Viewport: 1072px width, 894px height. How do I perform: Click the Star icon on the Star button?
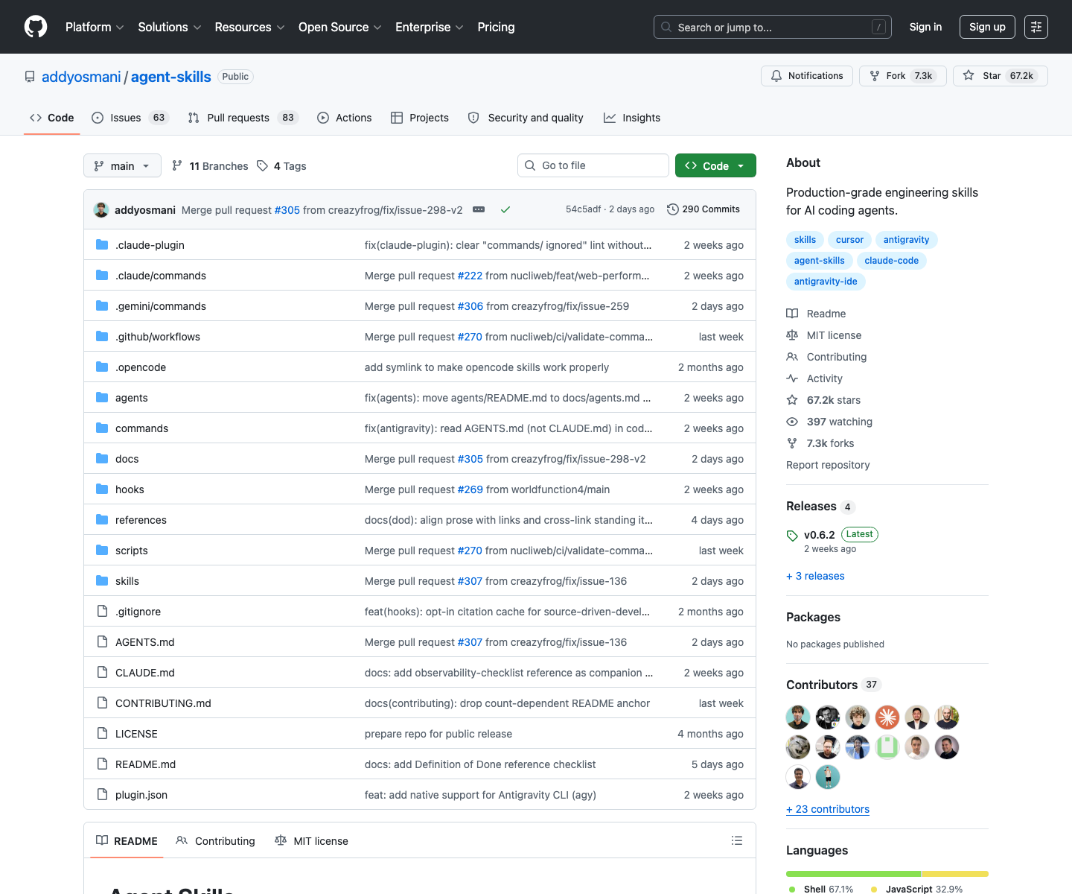coord(969,75)
